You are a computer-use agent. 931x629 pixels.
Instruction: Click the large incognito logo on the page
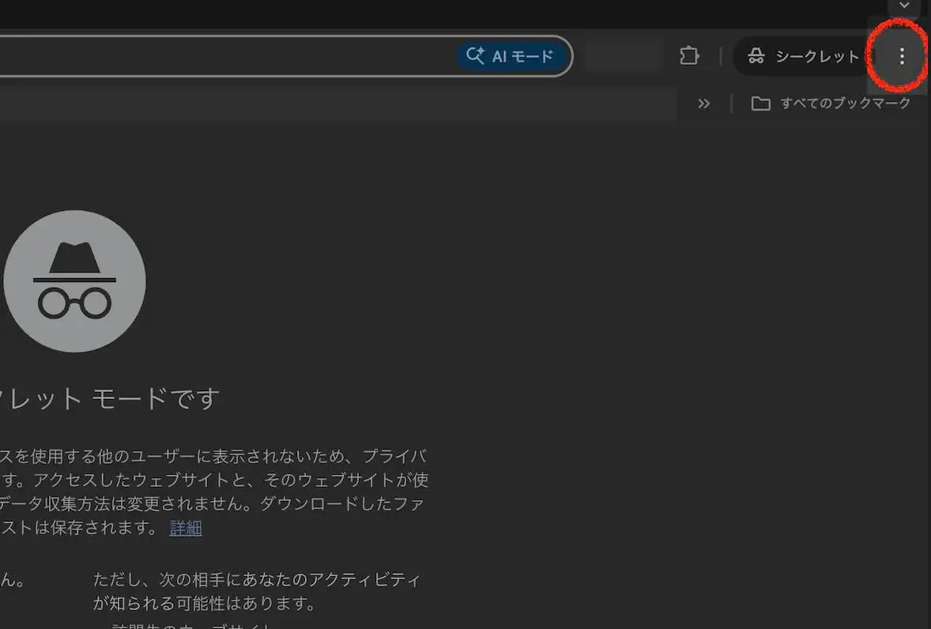[74, 281]
